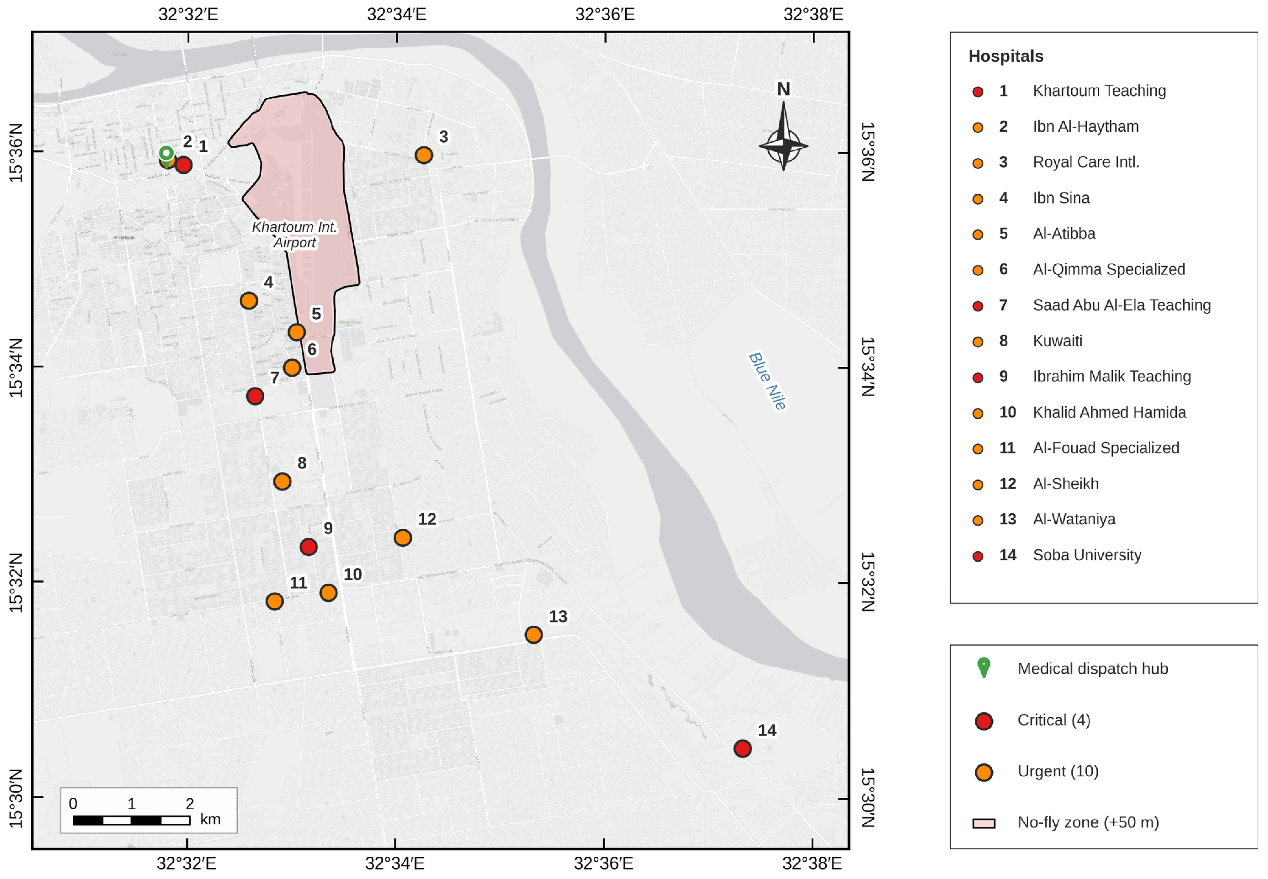The height and width of the screenshot is (879, 1268).
Task: Click bottom axis label 32°36′E
Action: (x=603, y=863)
